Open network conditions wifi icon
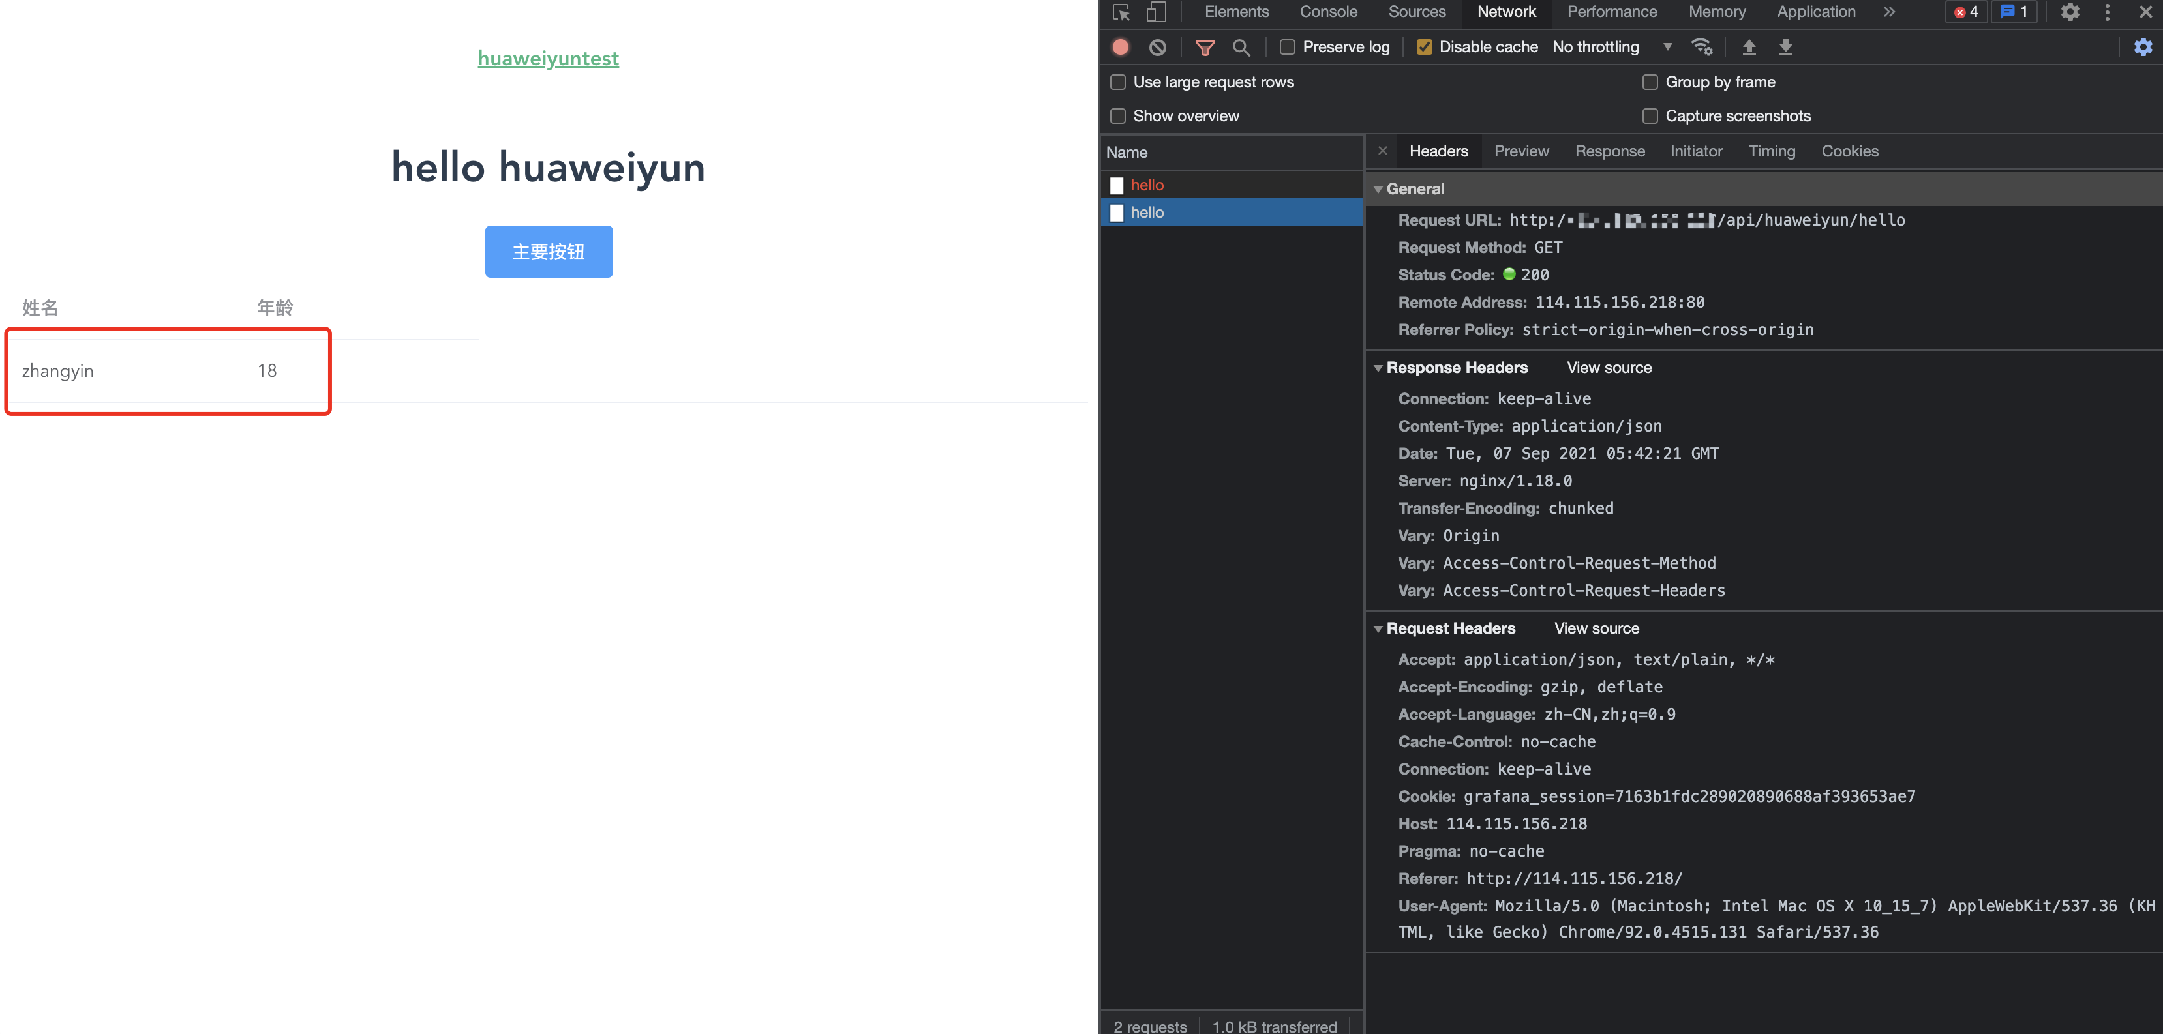 pyautogui.click(x=1702, y=47)
